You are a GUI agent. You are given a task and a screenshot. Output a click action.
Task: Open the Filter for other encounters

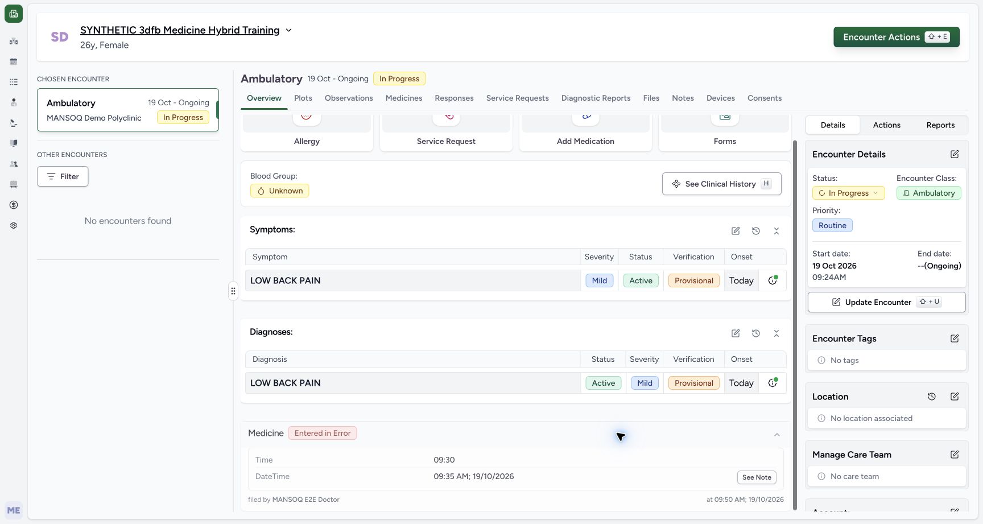pyautogui.click(x=63, y=176)
